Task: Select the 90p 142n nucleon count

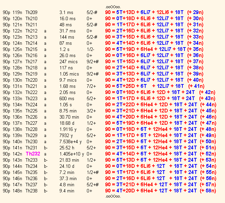Action: (13, 154)
